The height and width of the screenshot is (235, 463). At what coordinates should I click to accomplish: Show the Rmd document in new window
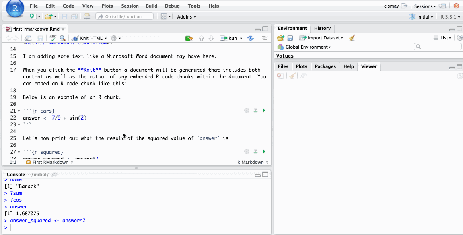(x=28, y=38)
